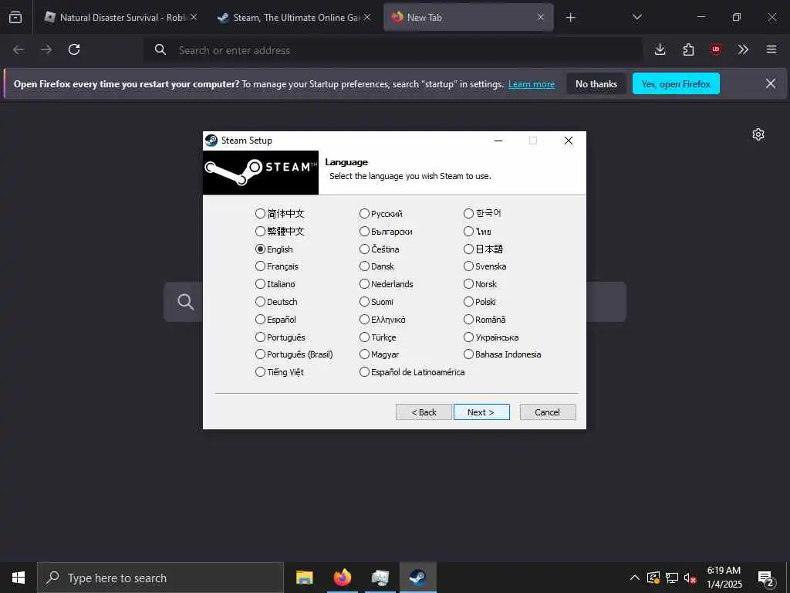Cancel the Steam Setup installer
Image resolution: width=790 pixels, height=593 pixels.
(548, 412)
